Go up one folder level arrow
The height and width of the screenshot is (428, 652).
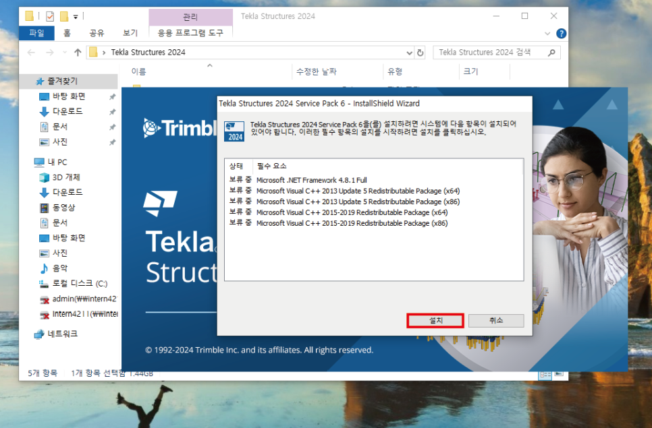click(78, 53)
